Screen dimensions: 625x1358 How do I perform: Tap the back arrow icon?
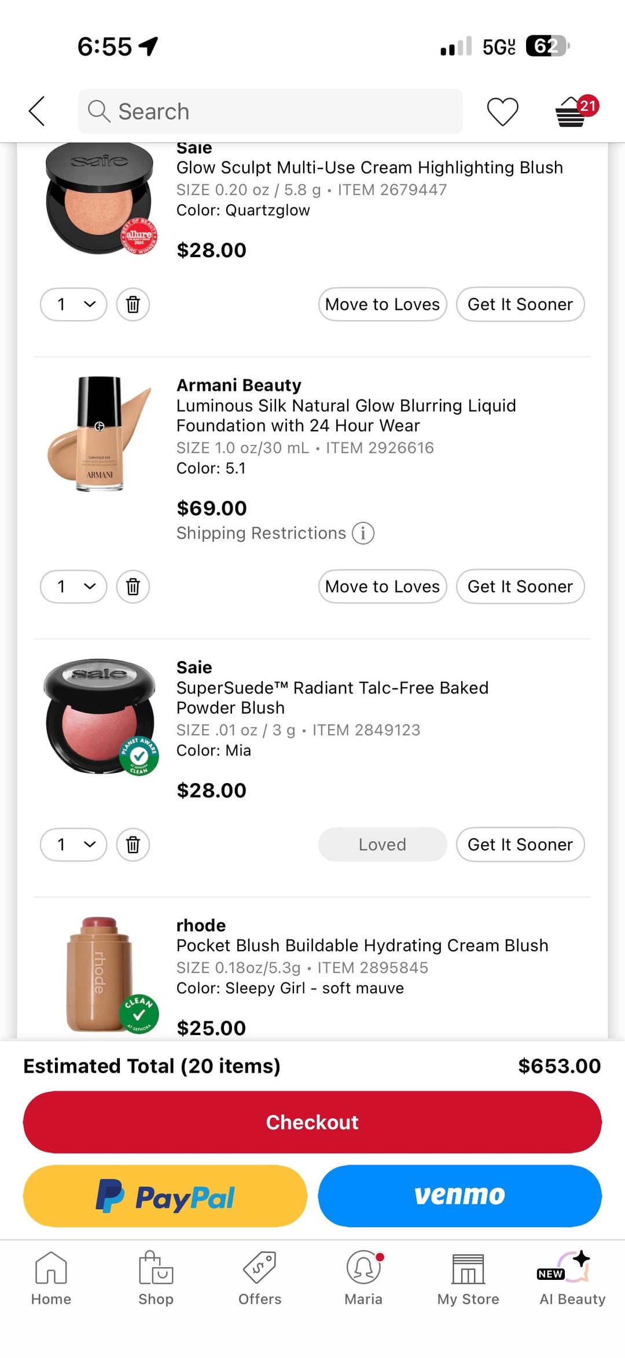37,111
